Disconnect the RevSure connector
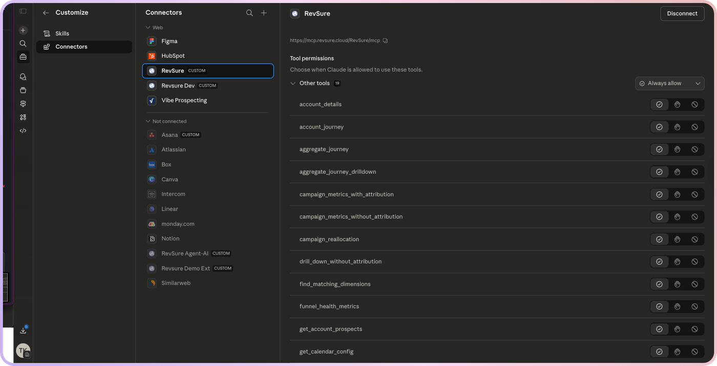This screenshot has height=366, width=717. point(682,13)
